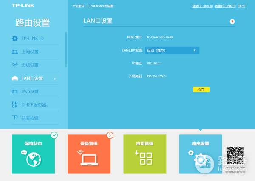Image resolution: width=255 pixels, height=181 pixels.
Task: Click the 上网设置 laptop icon
Action: coord(14,52)
